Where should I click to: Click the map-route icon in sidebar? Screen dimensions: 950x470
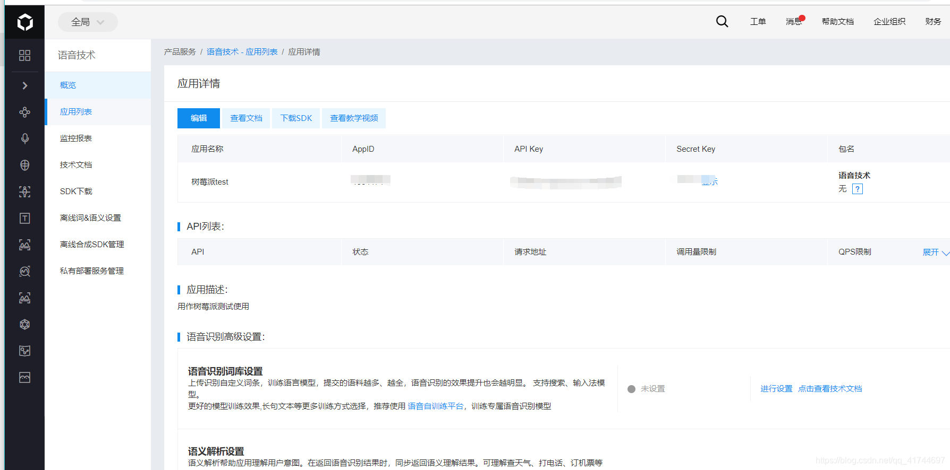(24, 351)
